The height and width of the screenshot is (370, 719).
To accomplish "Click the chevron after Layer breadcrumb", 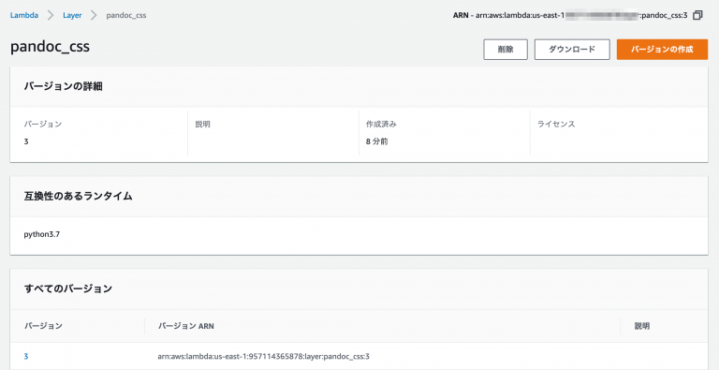I will pyautogui.click(x=94, y=15).
